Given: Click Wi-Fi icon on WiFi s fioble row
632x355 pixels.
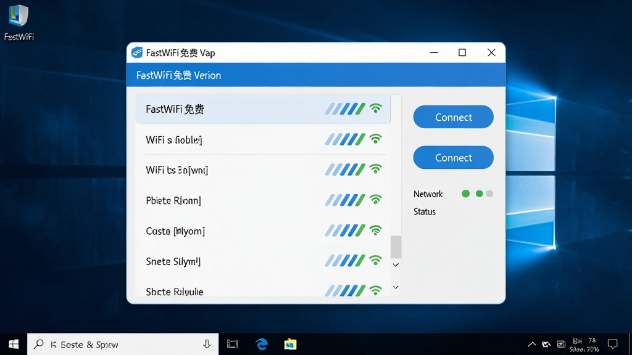Looking at the screenshot, I should click(376, 139).
